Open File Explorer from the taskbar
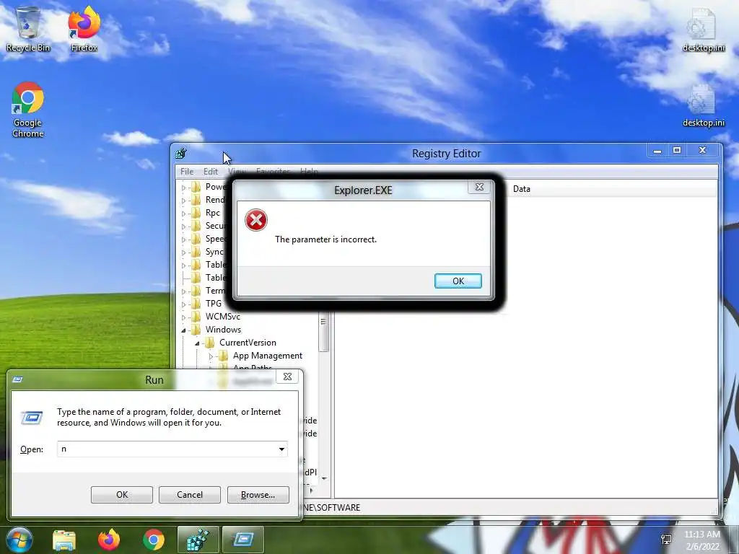739x554 pixels. pos(64,540)
